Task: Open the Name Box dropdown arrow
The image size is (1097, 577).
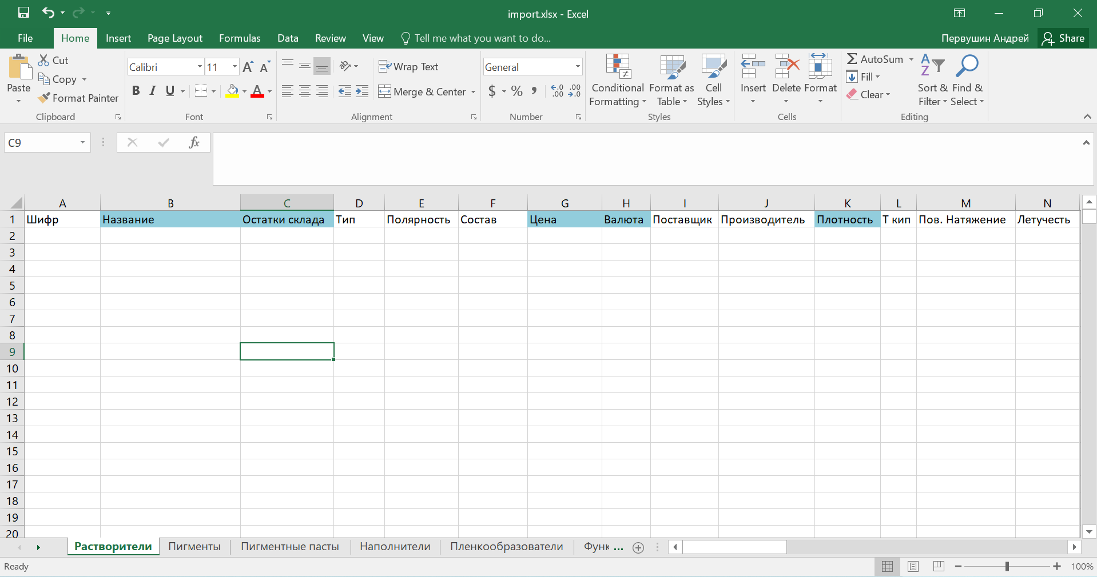Action: coord(82,142)
